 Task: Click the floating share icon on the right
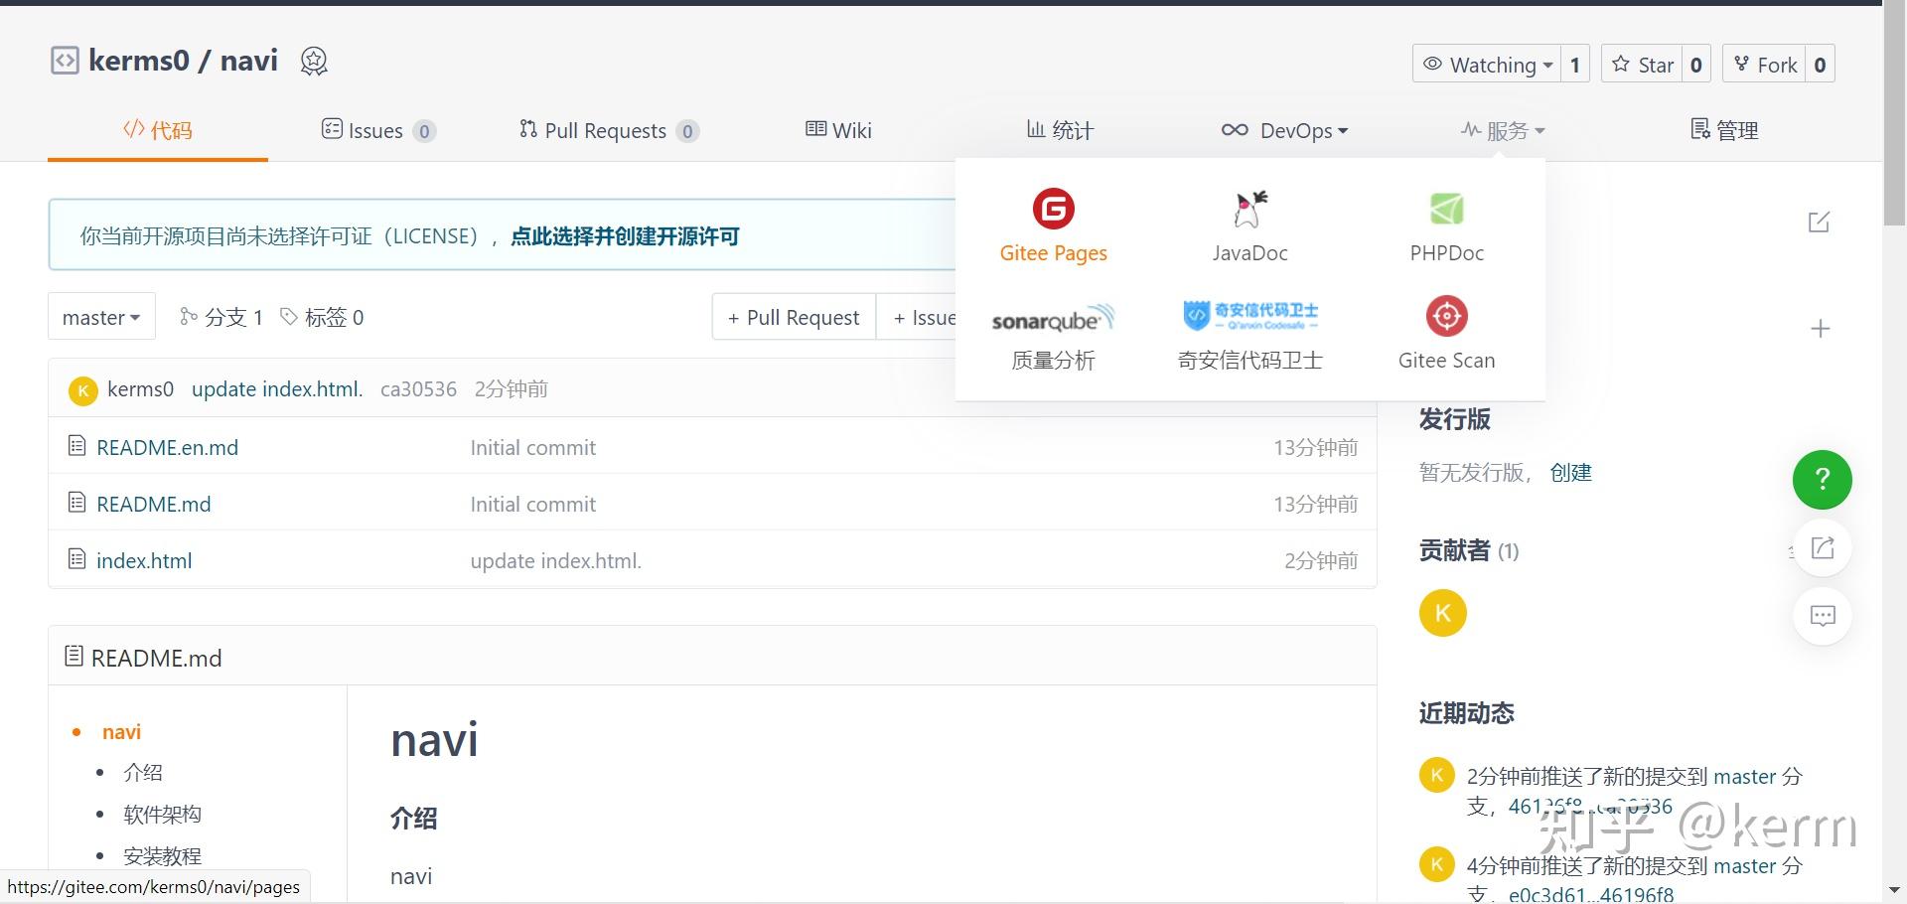pyautogui.click(x=1822, y=547)
